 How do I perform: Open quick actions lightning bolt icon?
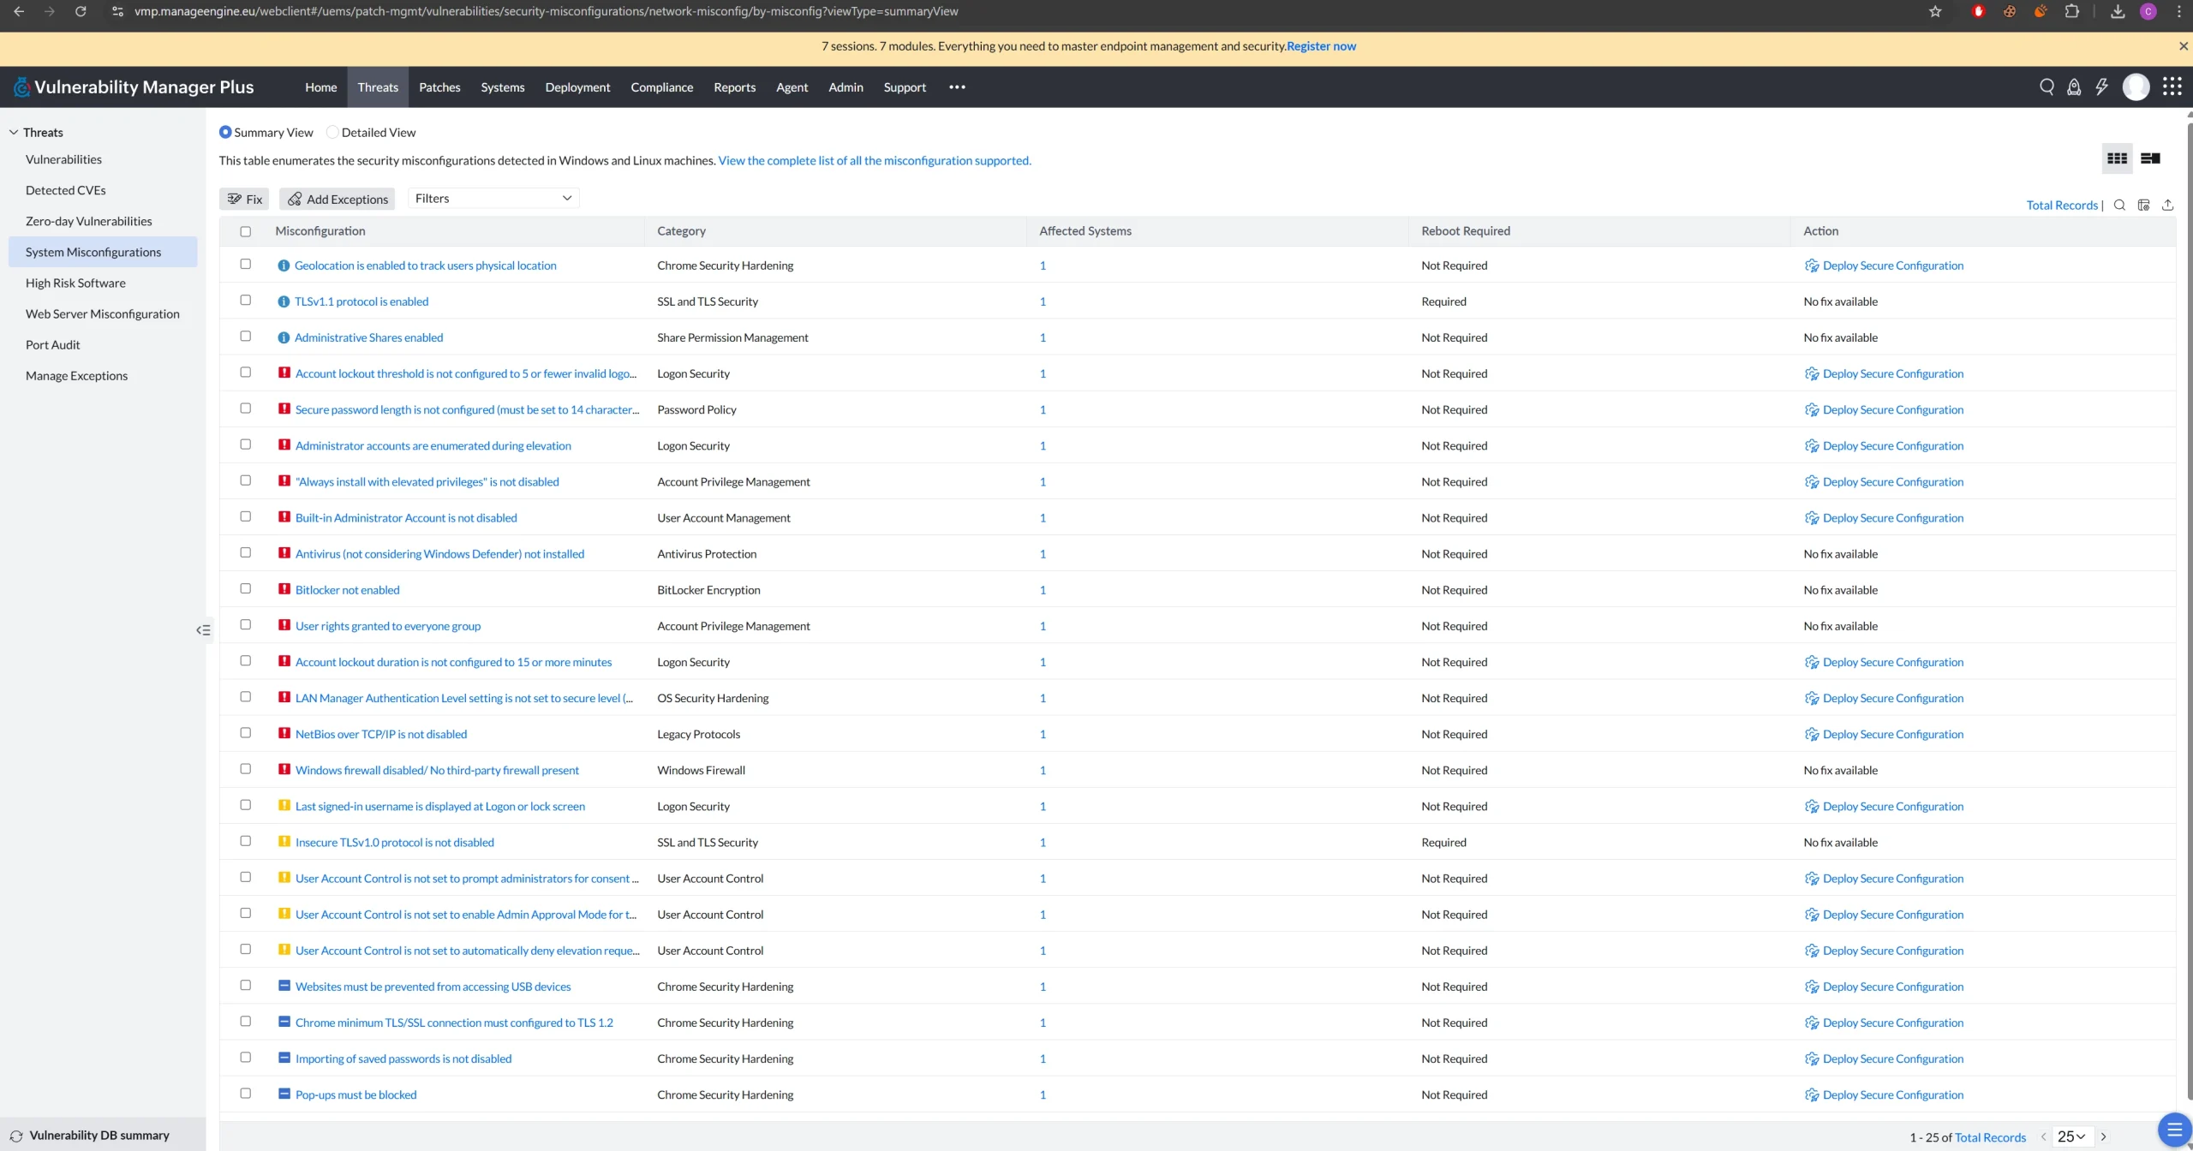tap(2101, 86)
